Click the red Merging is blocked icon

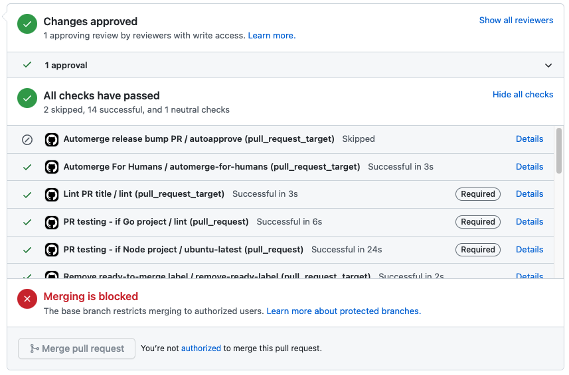click(27, 299)
